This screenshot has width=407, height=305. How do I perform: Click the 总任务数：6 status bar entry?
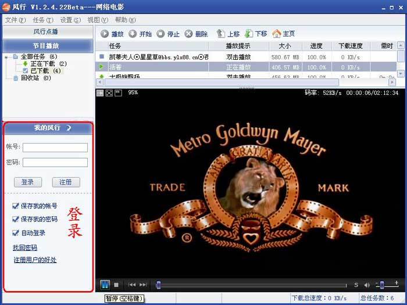tap(378, 298)
